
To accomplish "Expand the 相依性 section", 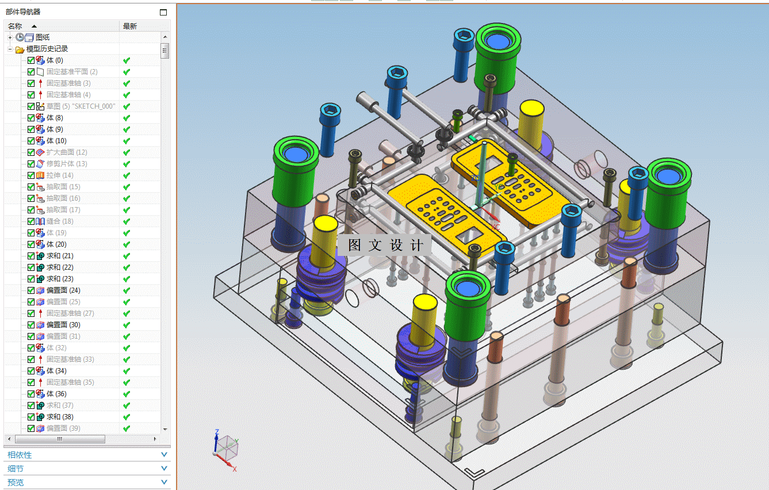I will [87, 455].
